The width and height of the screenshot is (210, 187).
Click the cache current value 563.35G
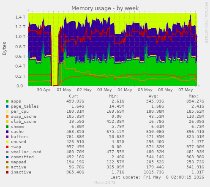click(75, 132)
